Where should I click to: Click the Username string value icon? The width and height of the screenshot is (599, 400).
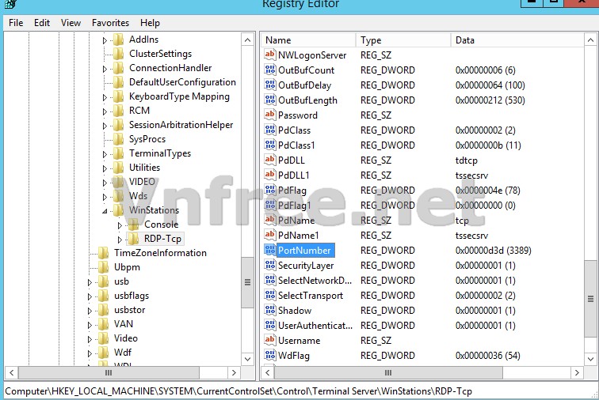point(269,340)
